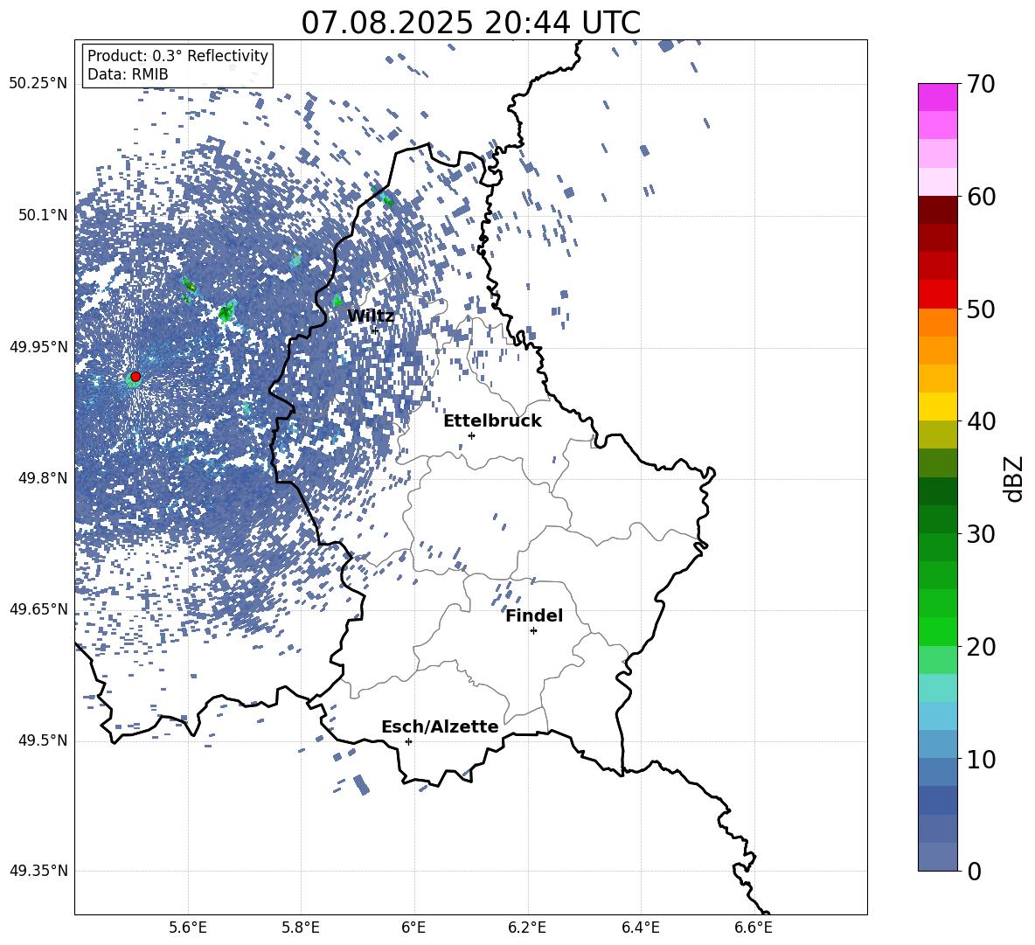Click the 60 tick label on the colorbar
The image size is (1035, 945).
(x=981, y=197)
